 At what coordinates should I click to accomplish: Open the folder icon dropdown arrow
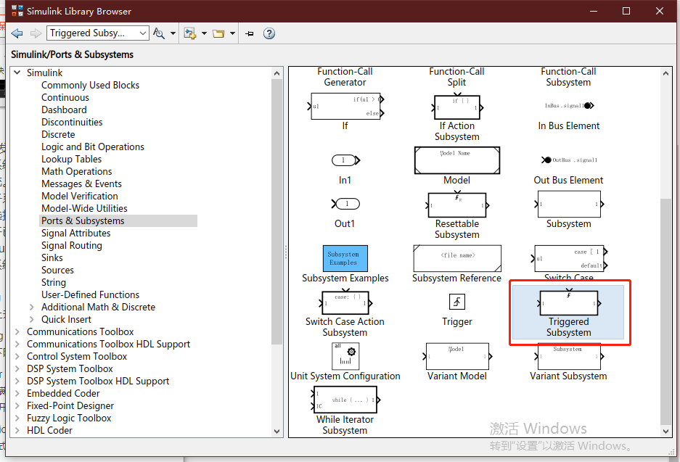(232, 33)
